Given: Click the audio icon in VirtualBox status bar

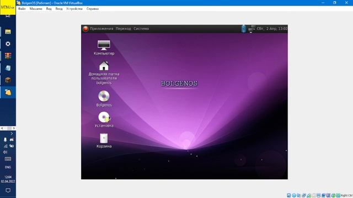Looking at the screenshot, I should tap(299, 196).
